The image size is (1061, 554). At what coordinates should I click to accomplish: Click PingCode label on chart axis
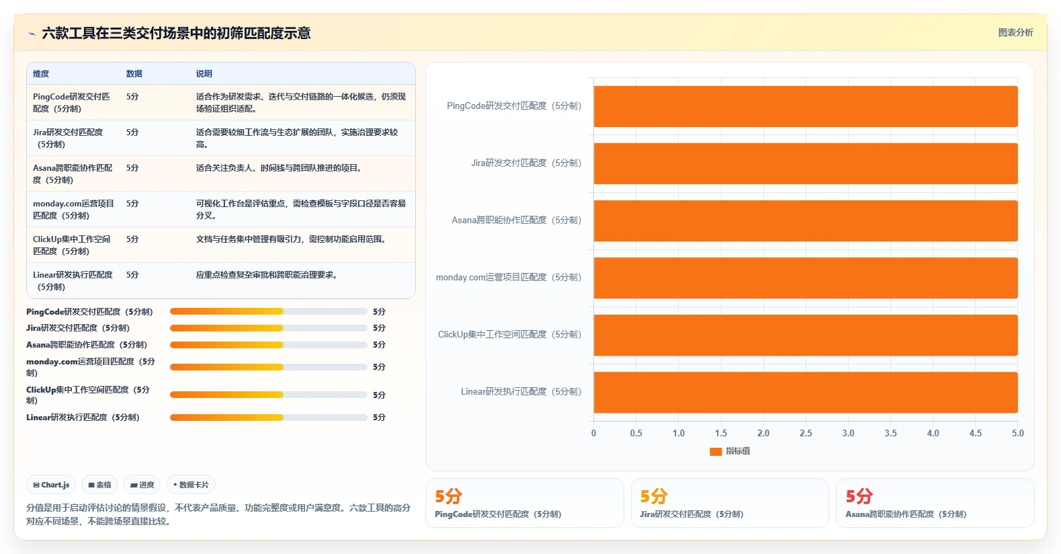(514, 106)
